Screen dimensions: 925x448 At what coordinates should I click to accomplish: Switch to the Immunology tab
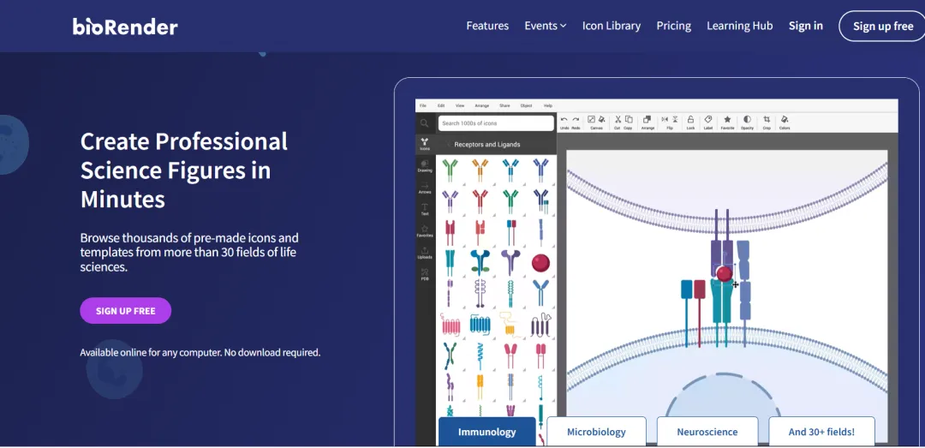click(x=486, y=432)
